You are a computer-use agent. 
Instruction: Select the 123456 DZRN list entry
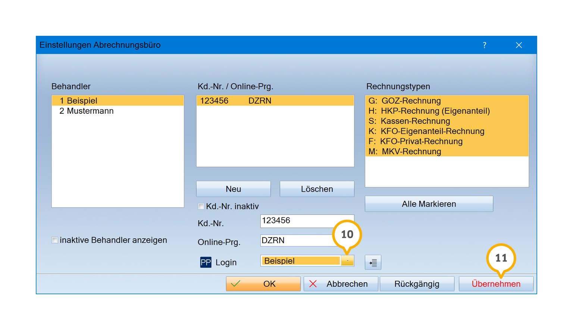pos(275,101)
